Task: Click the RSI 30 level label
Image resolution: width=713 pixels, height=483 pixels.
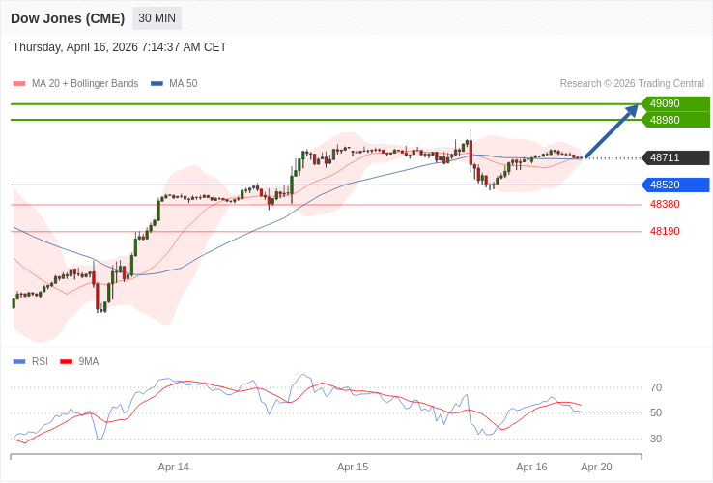Action: [656, 439]
